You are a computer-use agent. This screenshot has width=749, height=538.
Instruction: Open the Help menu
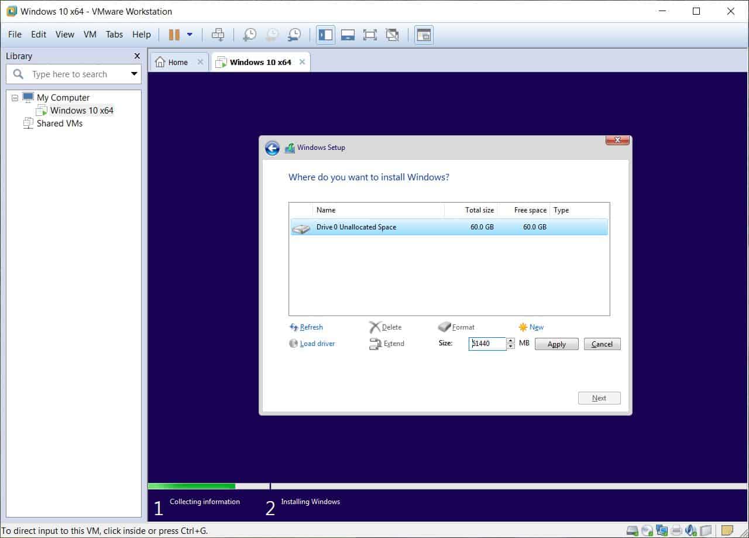click(142, 35)
